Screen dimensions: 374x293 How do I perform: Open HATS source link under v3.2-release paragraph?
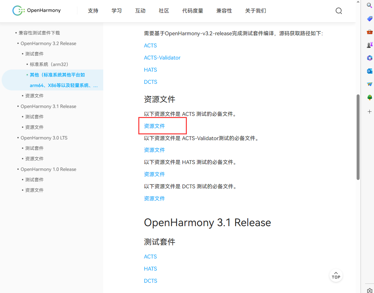[150, 70]
